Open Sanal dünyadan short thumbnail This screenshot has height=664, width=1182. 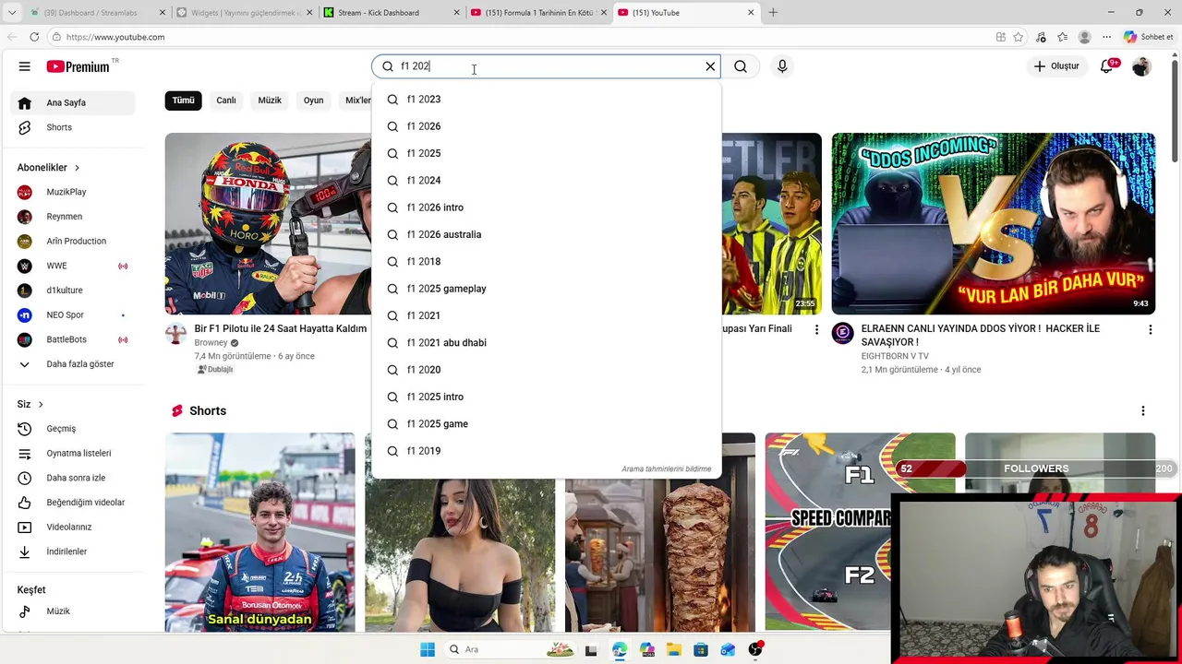tap(259, 532)
